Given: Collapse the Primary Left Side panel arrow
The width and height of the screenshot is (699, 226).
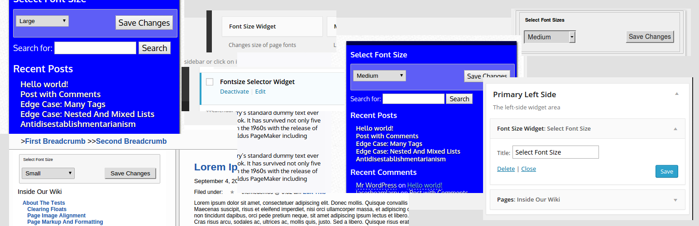Looking at the screenshot, I should pos(676,94).
